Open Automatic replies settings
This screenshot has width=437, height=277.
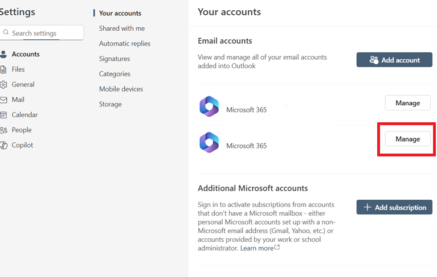tap(125, 44)
